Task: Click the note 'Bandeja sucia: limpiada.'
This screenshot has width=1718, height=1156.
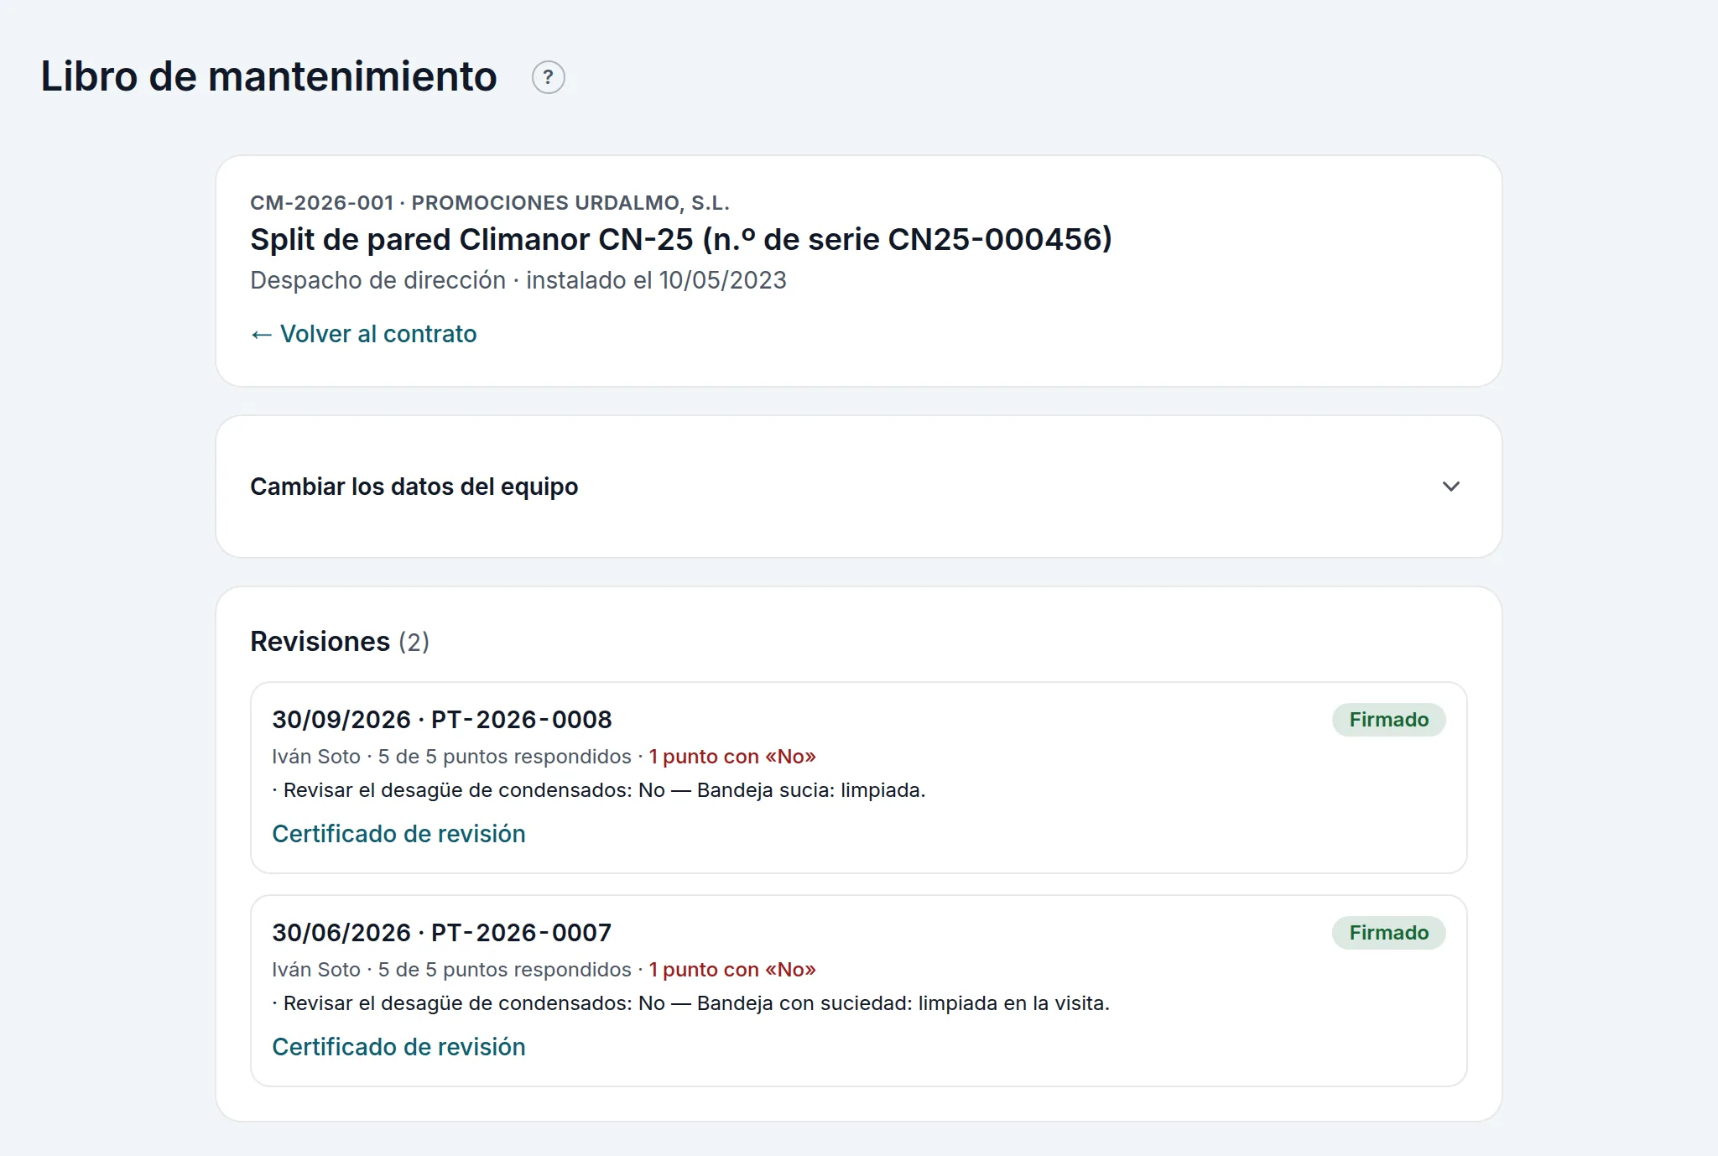Action: coord(811,790)
